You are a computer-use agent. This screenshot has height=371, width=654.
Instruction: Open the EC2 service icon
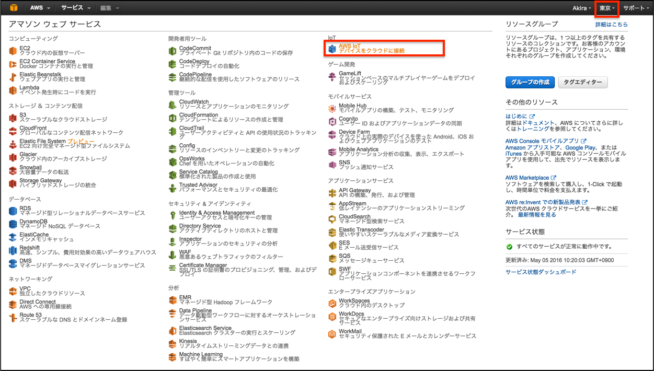pos(13,51)
